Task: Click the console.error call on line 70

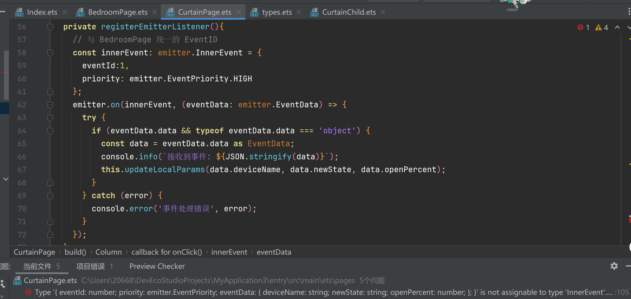Action: (122, 209)
